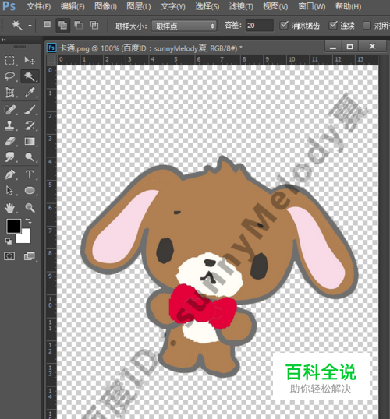
Task: Reset default foreground and background colors
Action: click(9, 241)
